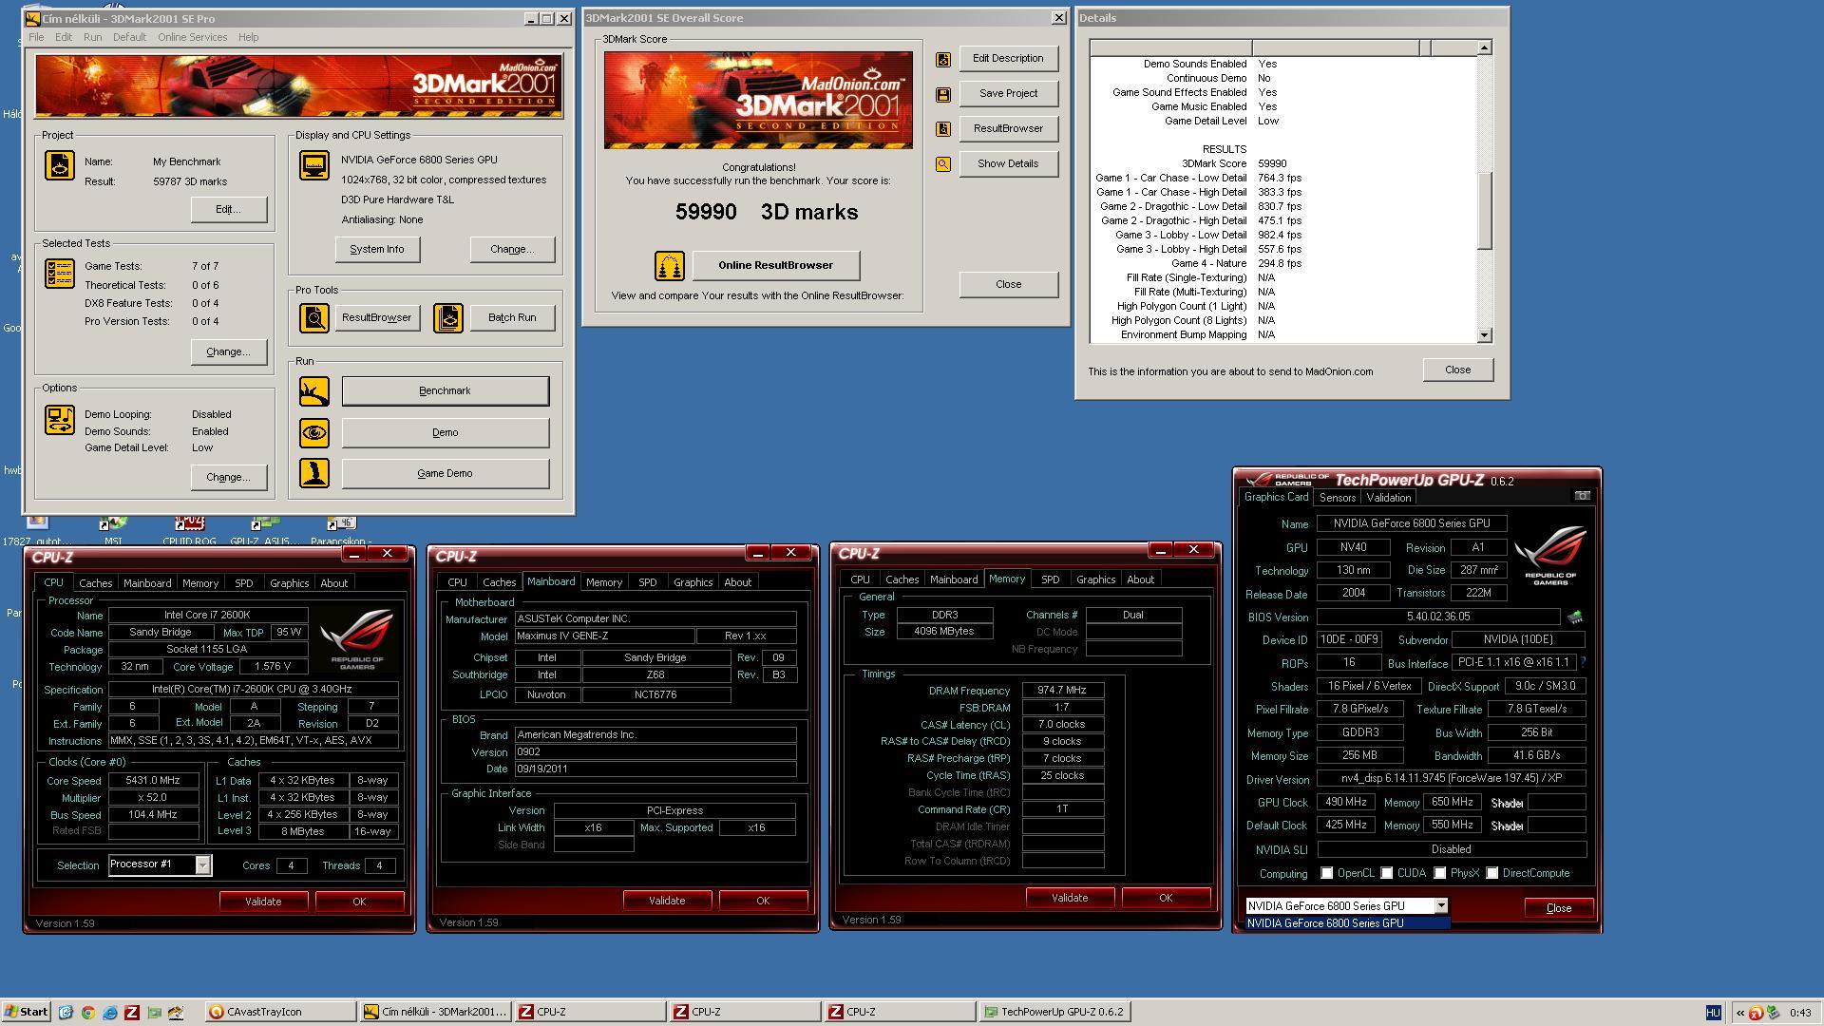Click the GPU-Z screenshot camera icon
This screenshot has height=1026, width=1824.
click(1582, 496)
